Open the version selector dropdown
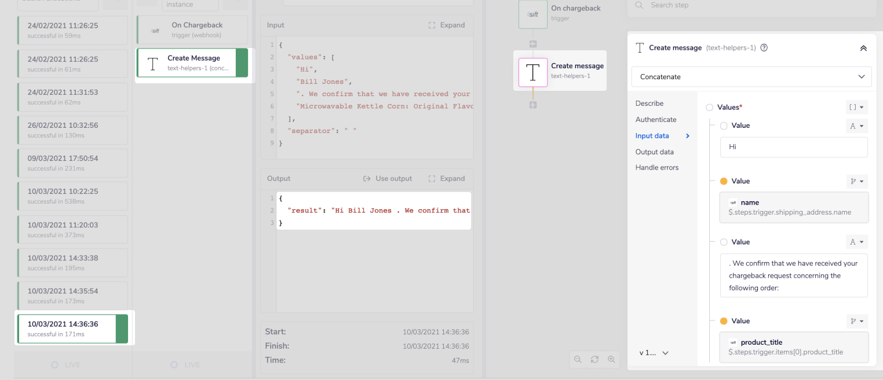The image size is (883, 380). coord(654,353)
